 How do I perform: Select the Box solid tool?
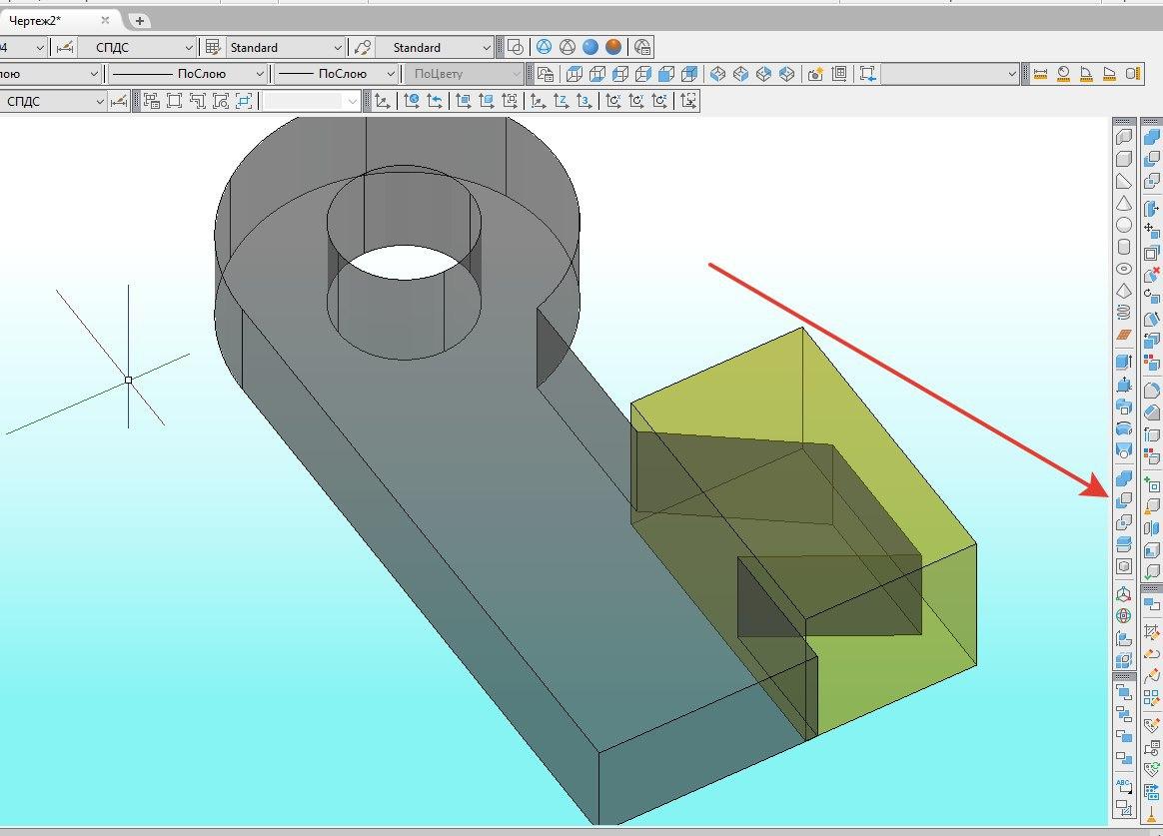[x=1123, y=159]
